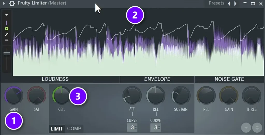Click inside the waveform analysis display
This screenshot has width=265, height=135.
138,42
